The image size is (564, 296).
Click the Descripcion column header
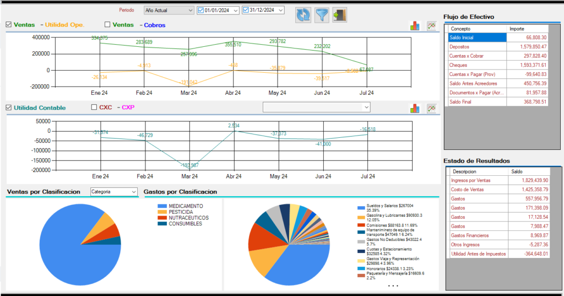[x=476, y=171]
